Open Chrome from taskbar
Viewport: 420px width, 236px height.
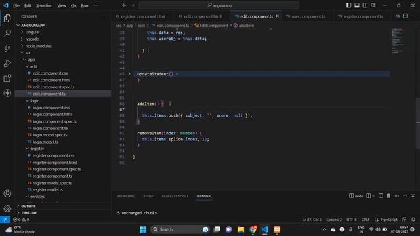(x=253, y=229)
